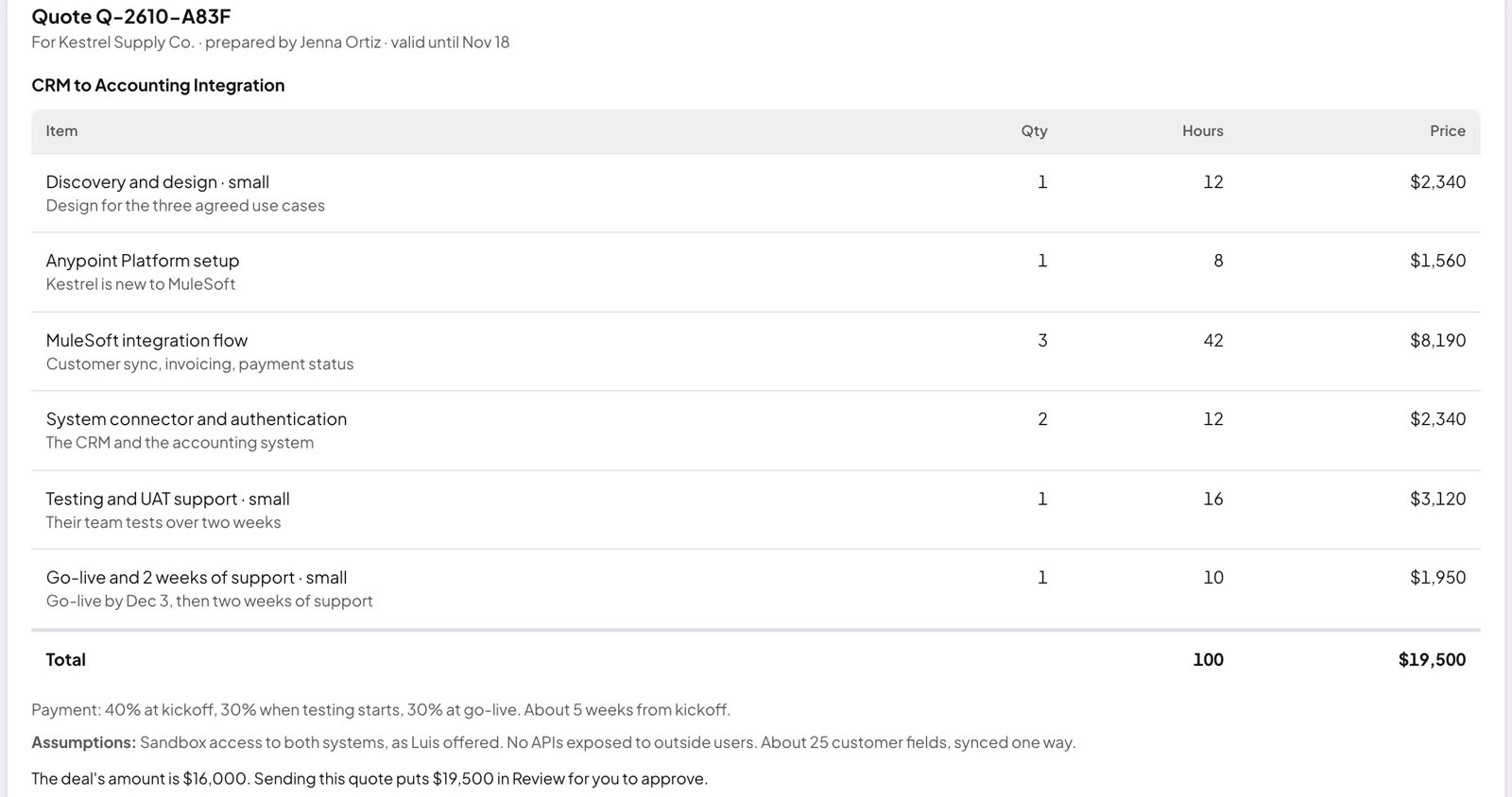1512x797 pixels.
Task: Click 'Their team tests over two weeks' text
Action: [x=163, y=523]
